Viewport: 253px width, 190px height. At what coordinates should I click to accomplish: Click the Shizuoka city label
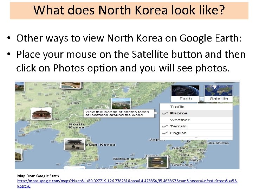coord(182,165)
